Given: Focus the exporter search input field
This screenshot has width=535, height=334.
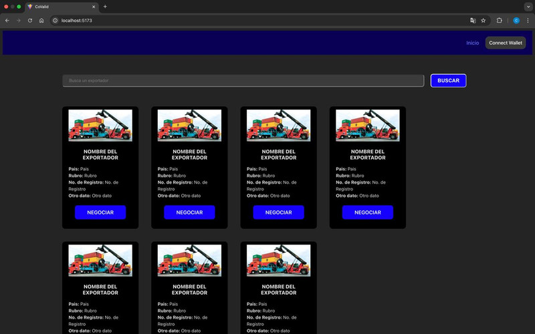Looking at the screenshot, I should [243, 80].
